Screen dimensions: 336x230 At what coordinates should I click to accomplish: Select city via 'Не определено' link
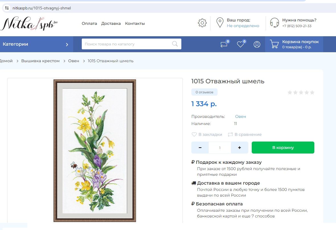point(243,26)
